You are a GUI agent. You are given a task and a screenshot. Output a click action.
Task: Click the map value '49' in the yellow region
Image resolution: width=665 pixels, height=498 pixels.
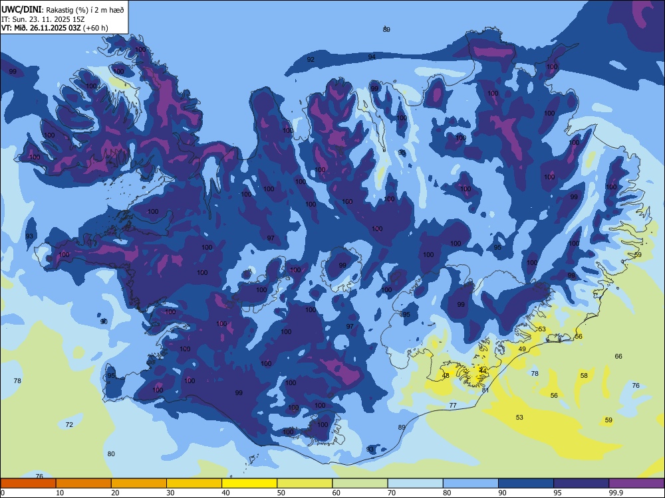coord(523,349)
